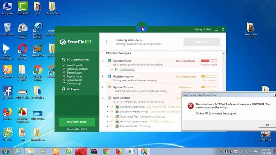
Task: Open Settings in ErrorFix title bar
Action: click(198, 29)
